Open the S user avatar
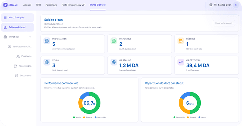This screenshot has width=242, height=126. (236, 5)
